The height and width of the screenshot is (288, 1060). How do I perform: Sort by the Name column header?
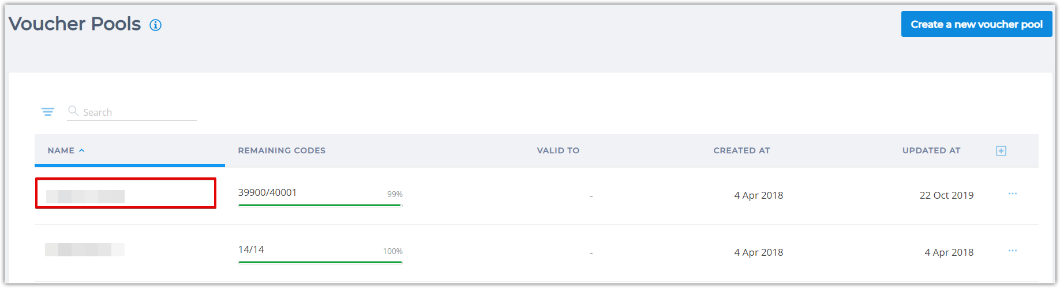(x=61, y=150)
